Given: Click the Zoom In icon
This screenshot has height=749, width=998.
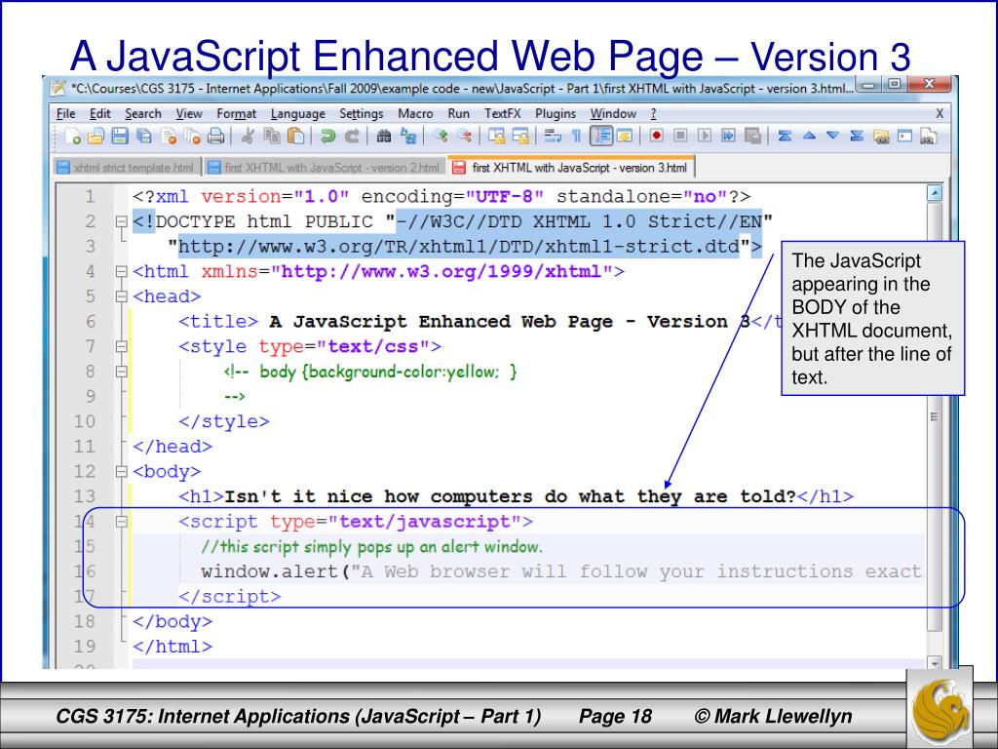Looking at the screenshot, I should 440,137.
